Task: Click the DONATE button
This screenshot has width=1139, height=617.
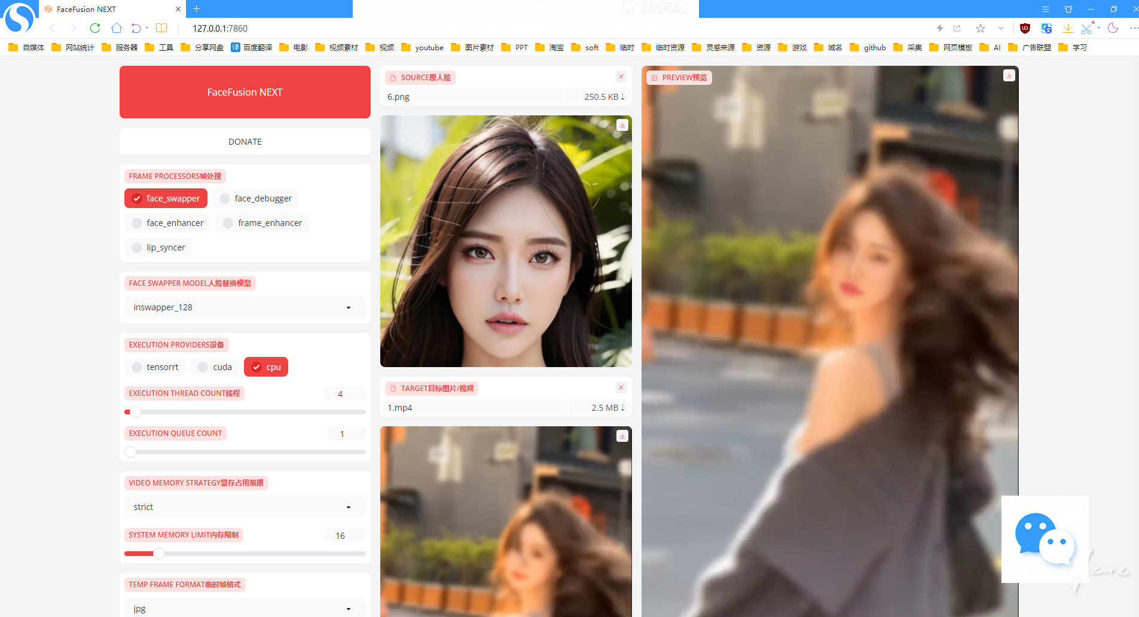Action: [x=245, y=142]
